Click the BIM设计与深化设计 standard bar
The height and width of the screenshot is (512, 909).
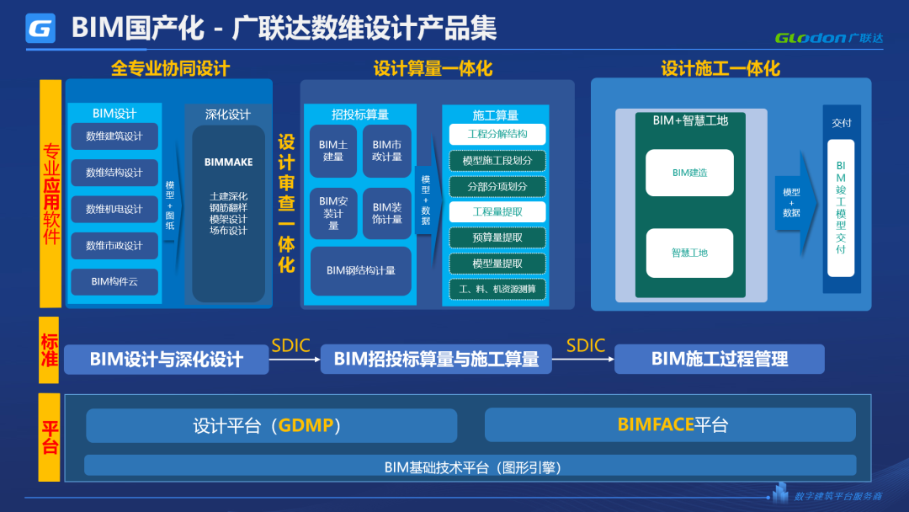tap(167, 360)
